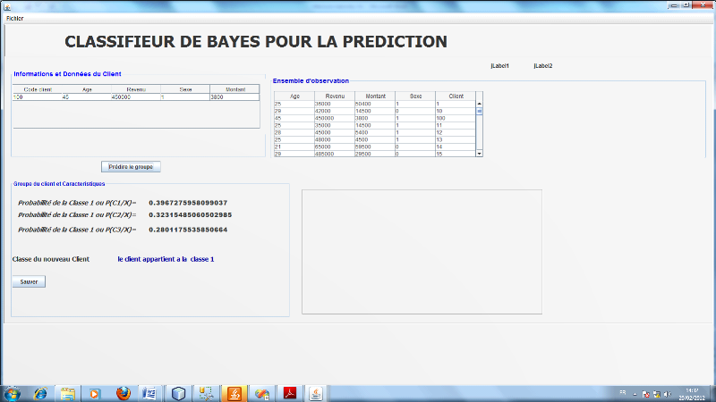Click the Montant header in client info table
This screenshot has width=716, height=402.
(x=234, y=89)
